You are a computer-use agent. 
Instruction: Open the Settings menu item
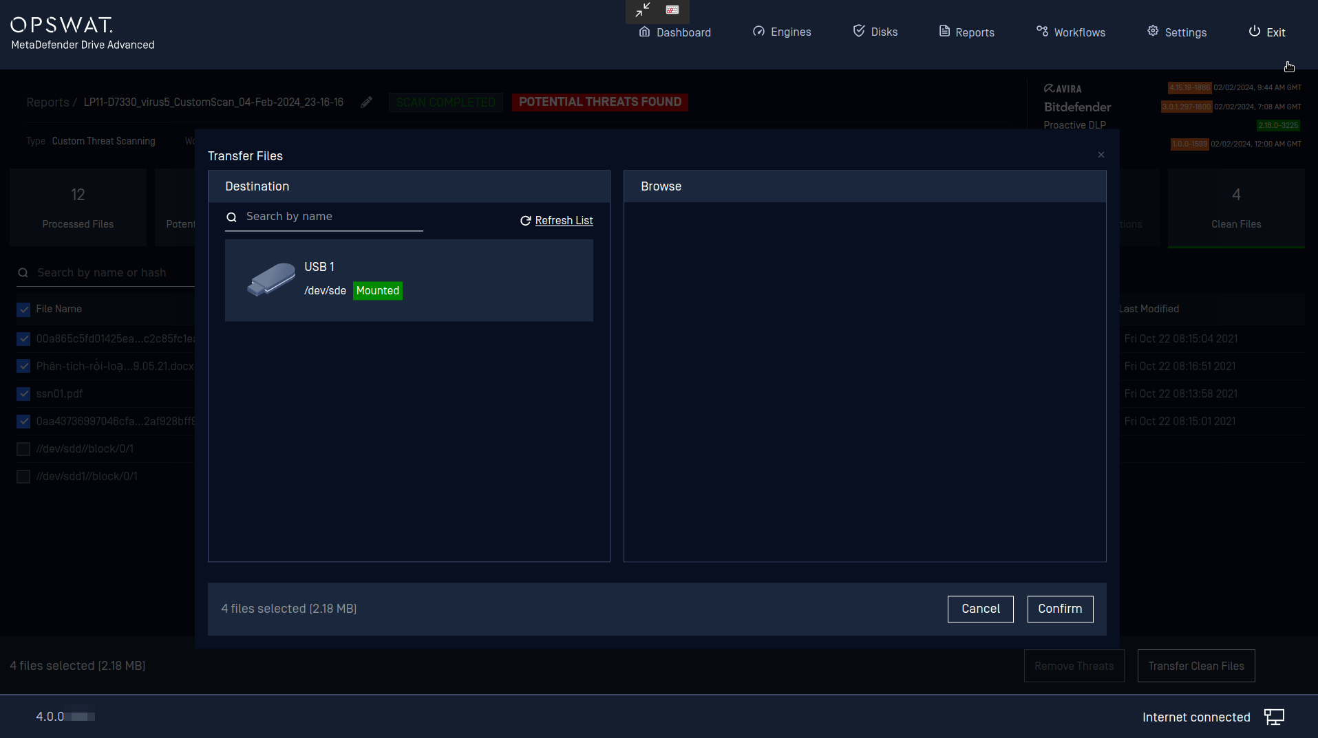[x=1177, y=32]
